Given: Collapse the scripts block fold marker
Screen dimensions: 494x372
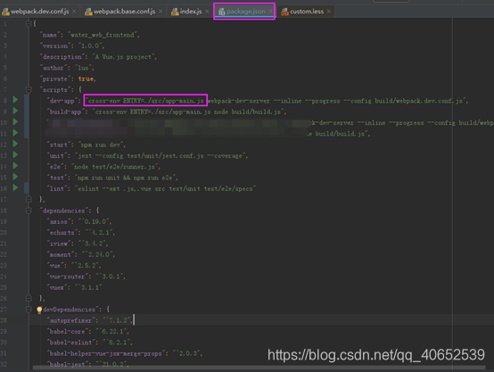Looking at the screenshot, I should point(29,89).
